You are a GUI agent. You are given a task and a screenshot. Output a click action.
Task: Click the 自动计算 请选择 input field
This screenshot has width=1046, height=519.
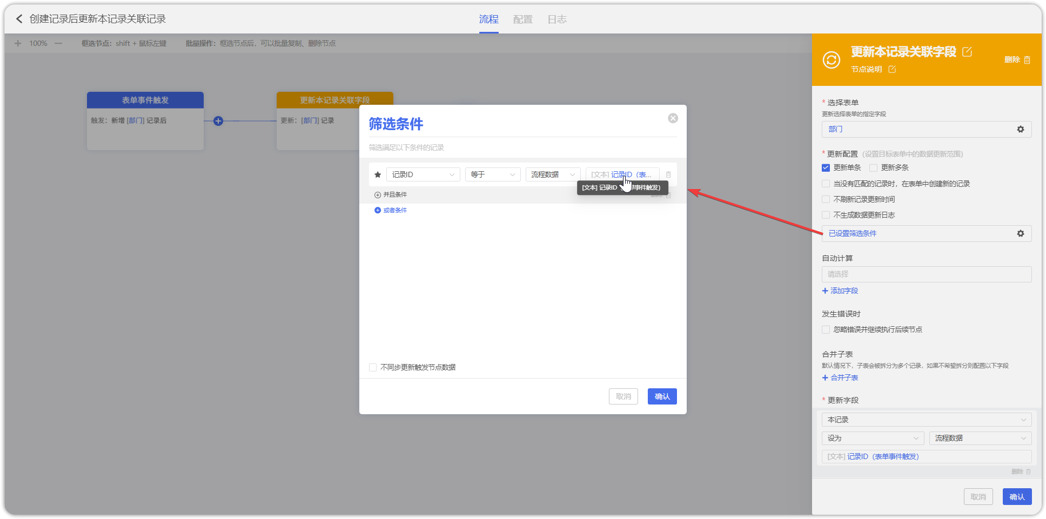[x=926, y=274]
